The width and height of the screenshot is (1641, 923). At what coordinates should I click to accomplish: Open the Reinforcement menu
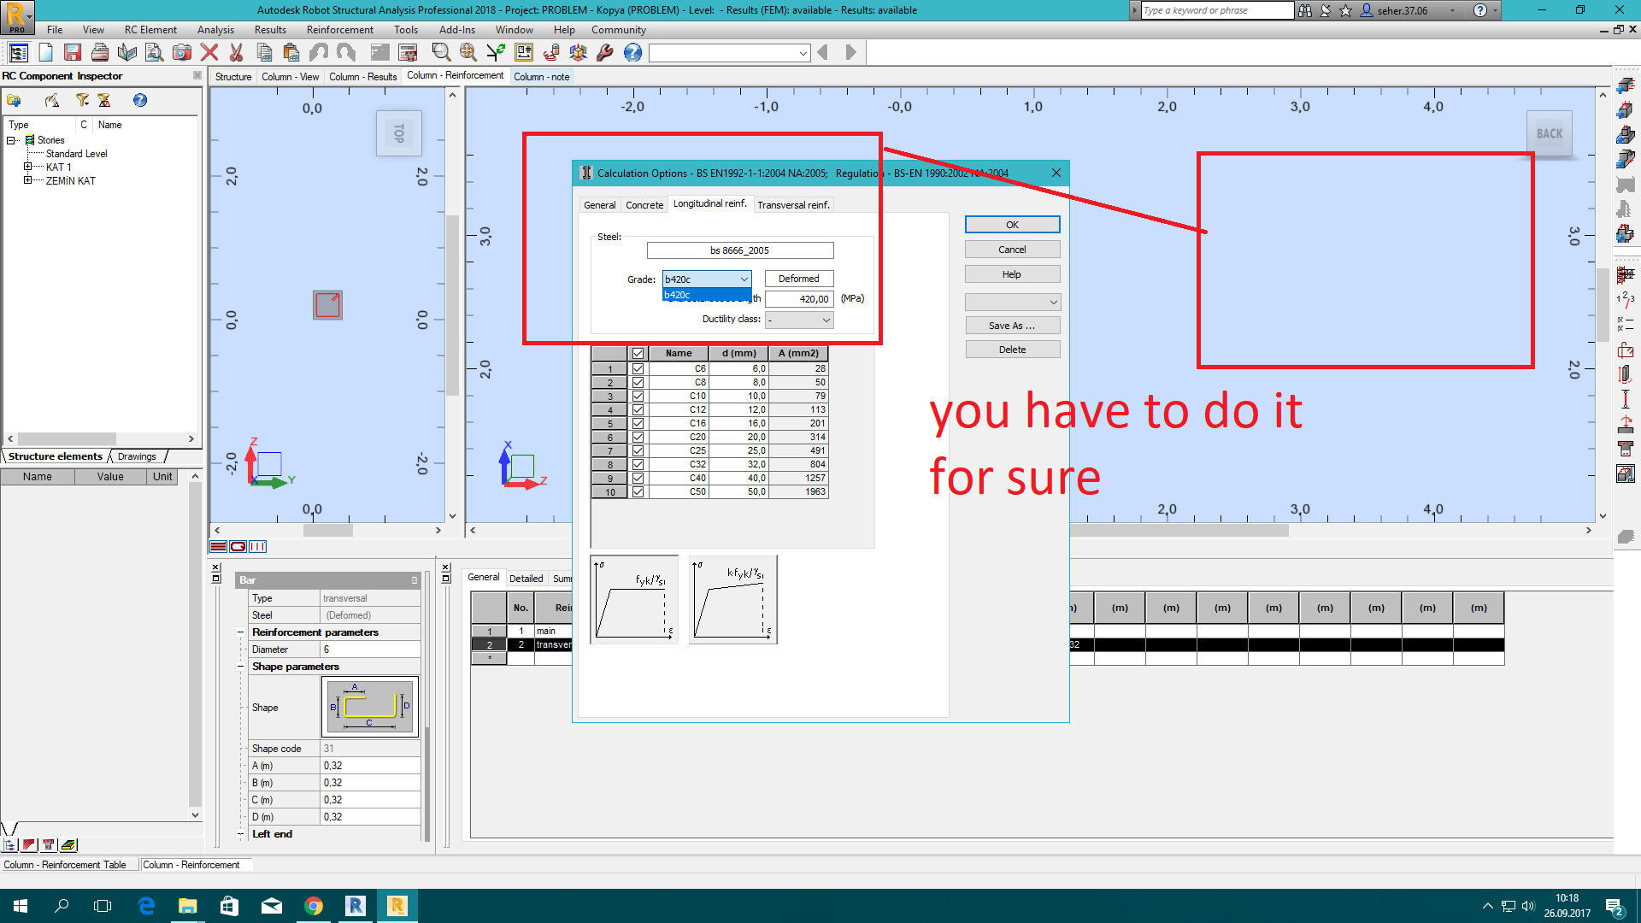click(339, 29)
